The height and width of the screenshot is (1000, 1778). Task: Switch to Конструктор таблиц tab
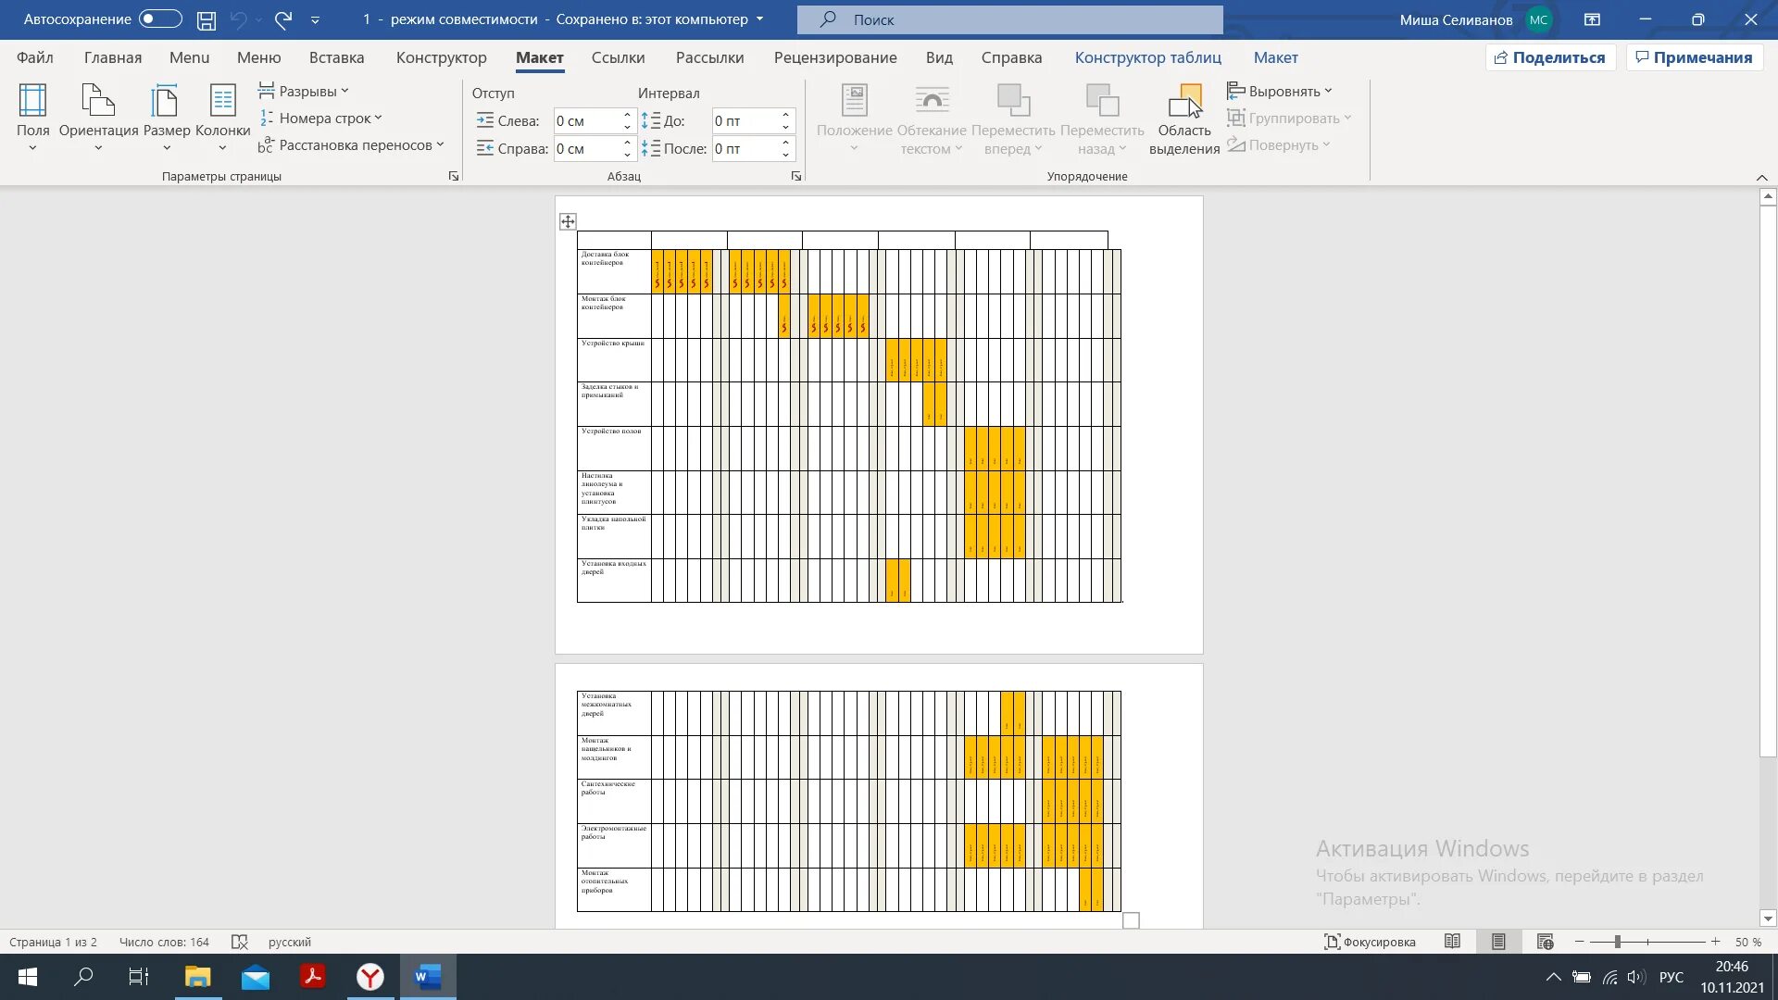[x=1147, y=57]
